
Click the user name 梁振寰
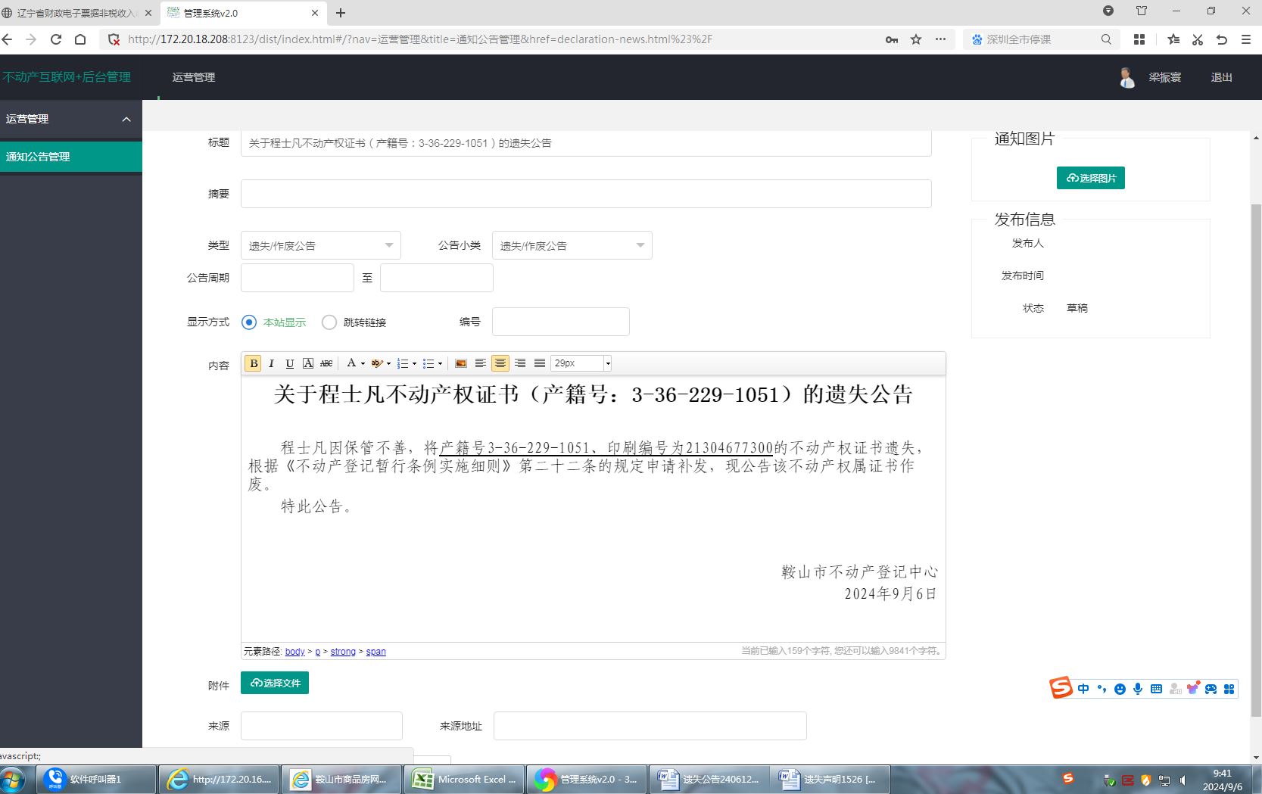point(1164,77)
